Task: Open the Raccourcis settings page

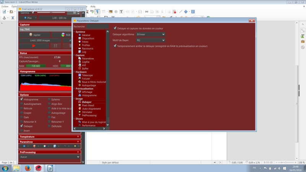Action: (x=88, y=49)
